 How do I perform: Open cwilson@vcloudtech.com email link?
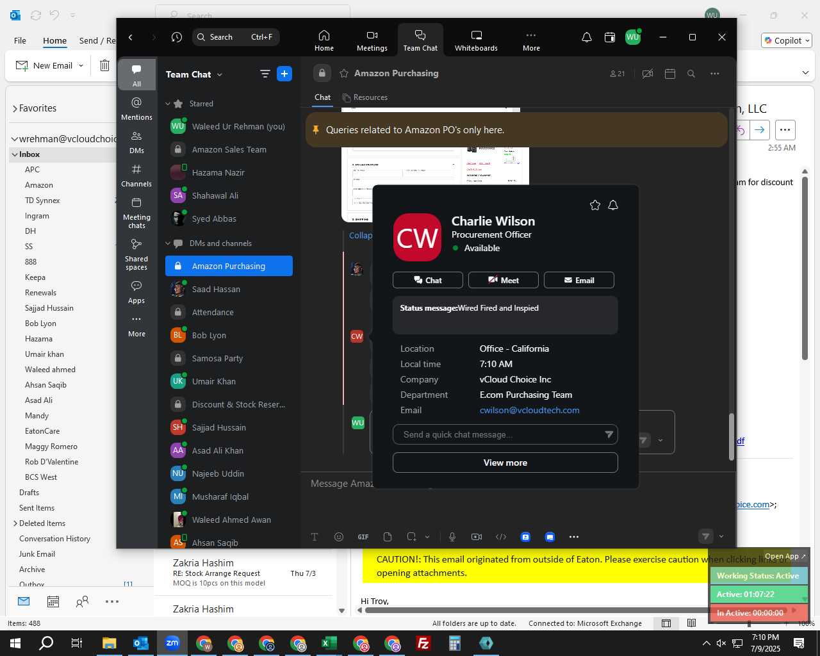click(x=530, y=410)
